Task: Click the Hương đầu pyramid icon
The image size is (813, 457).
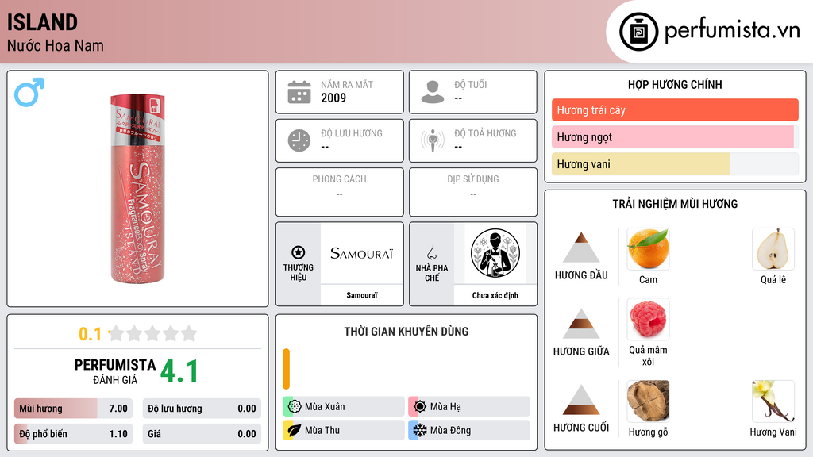Action: [581, 248]
